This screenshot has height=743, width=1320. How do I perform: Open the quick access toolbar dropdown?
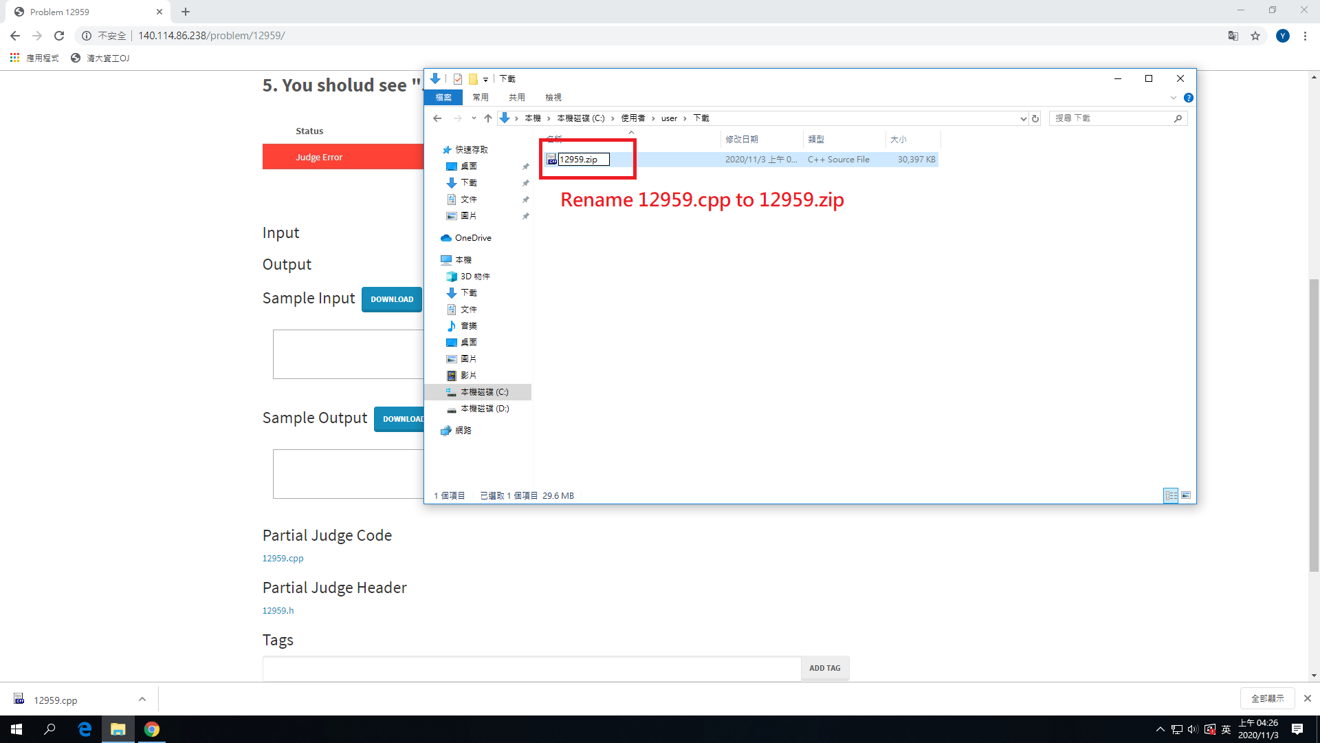click(485, 79)
